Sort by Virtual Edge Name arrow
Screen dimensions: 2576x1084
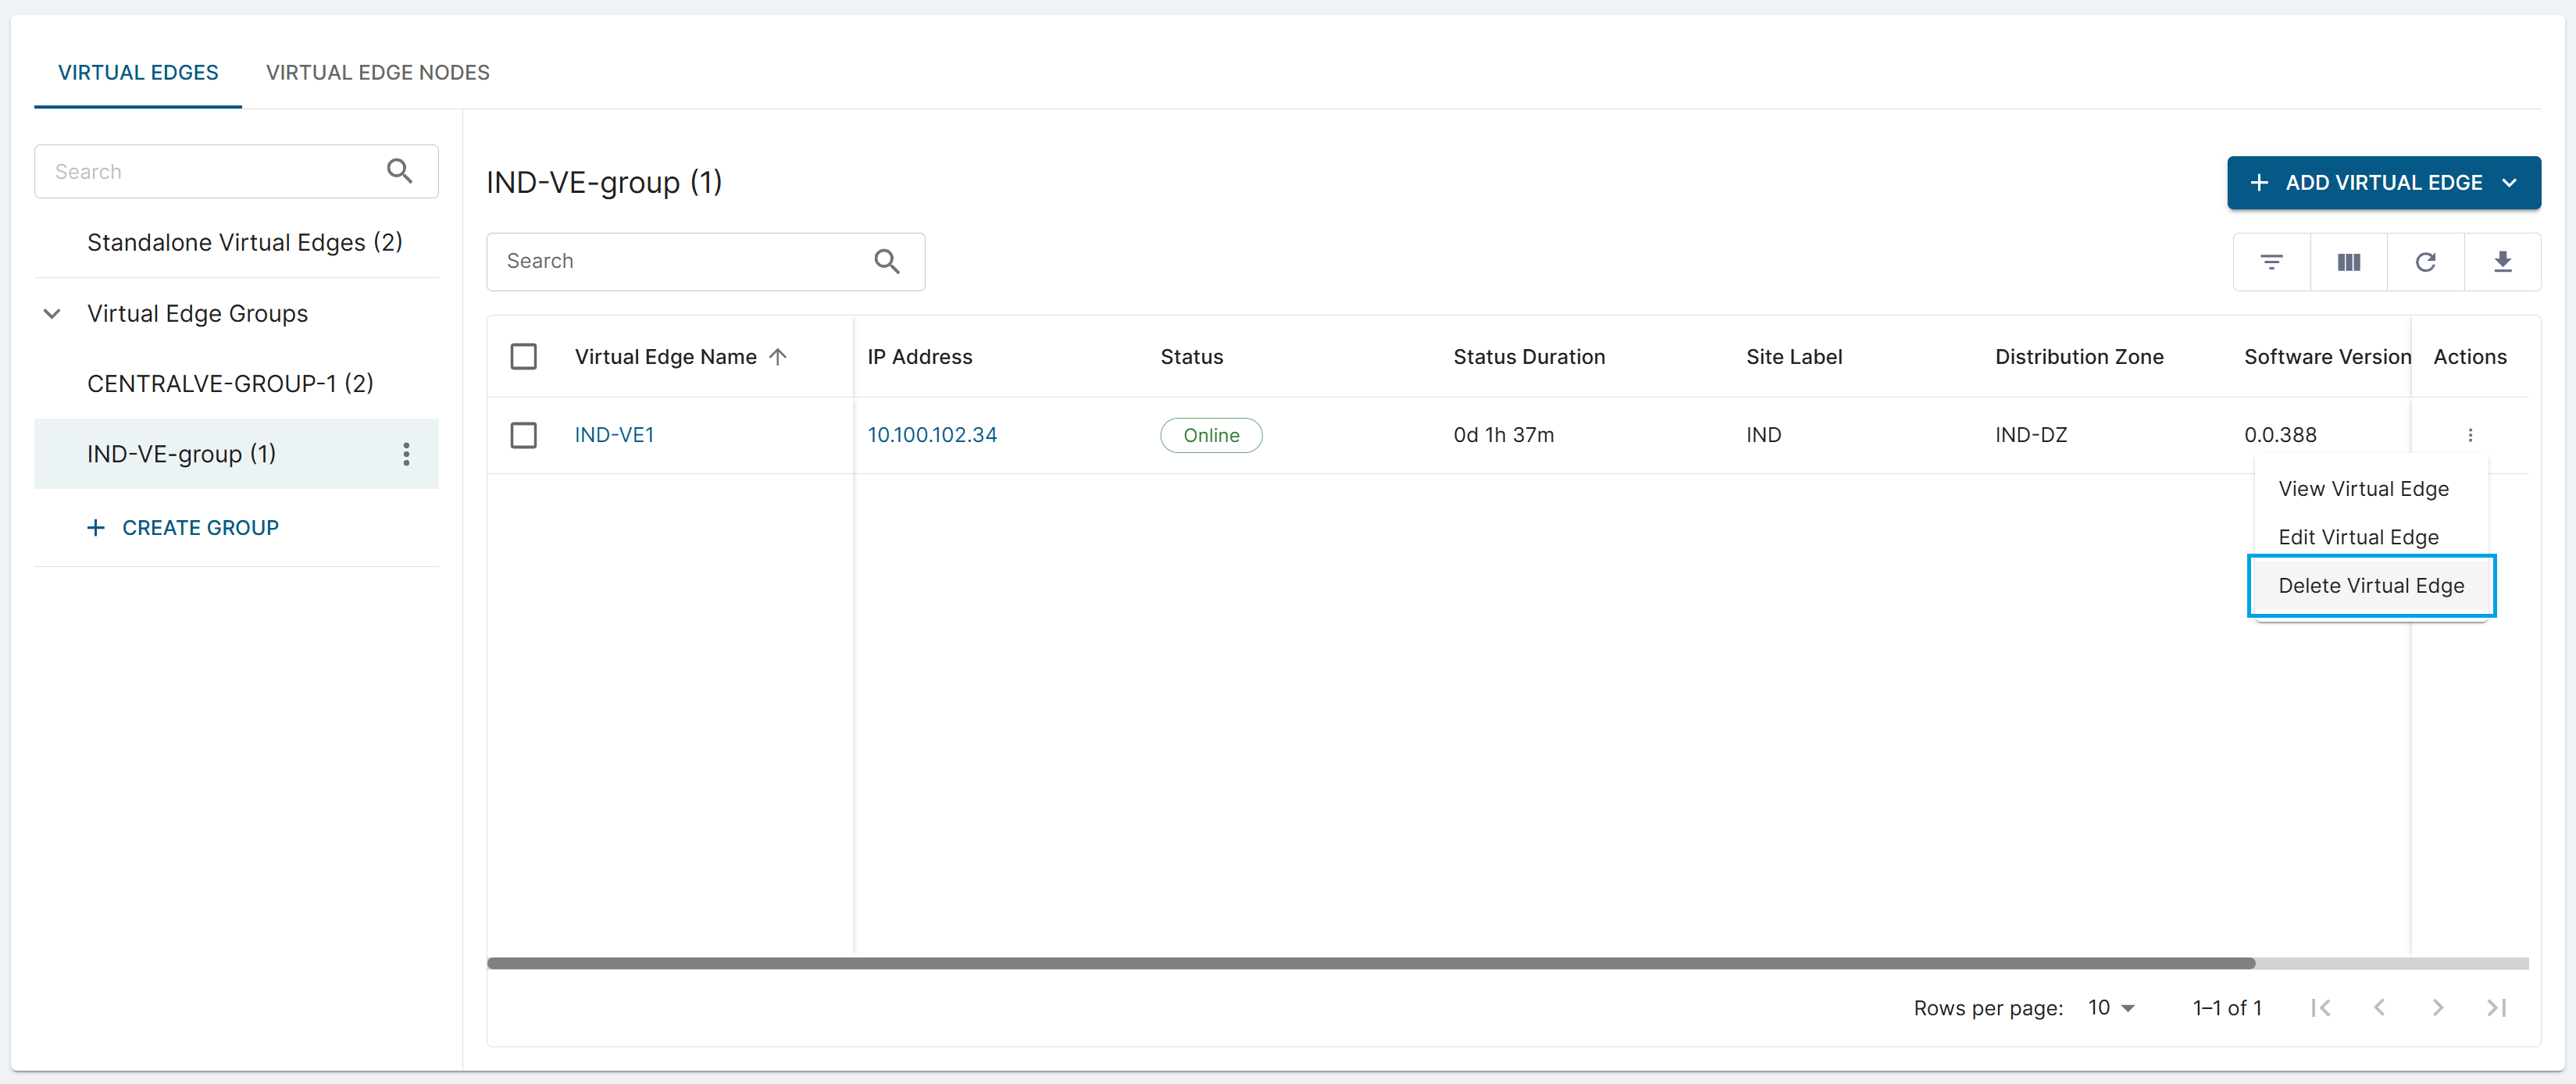778,357
